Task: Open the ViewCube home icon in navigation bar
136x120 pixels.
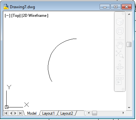Action: click(x=120, y=21)
